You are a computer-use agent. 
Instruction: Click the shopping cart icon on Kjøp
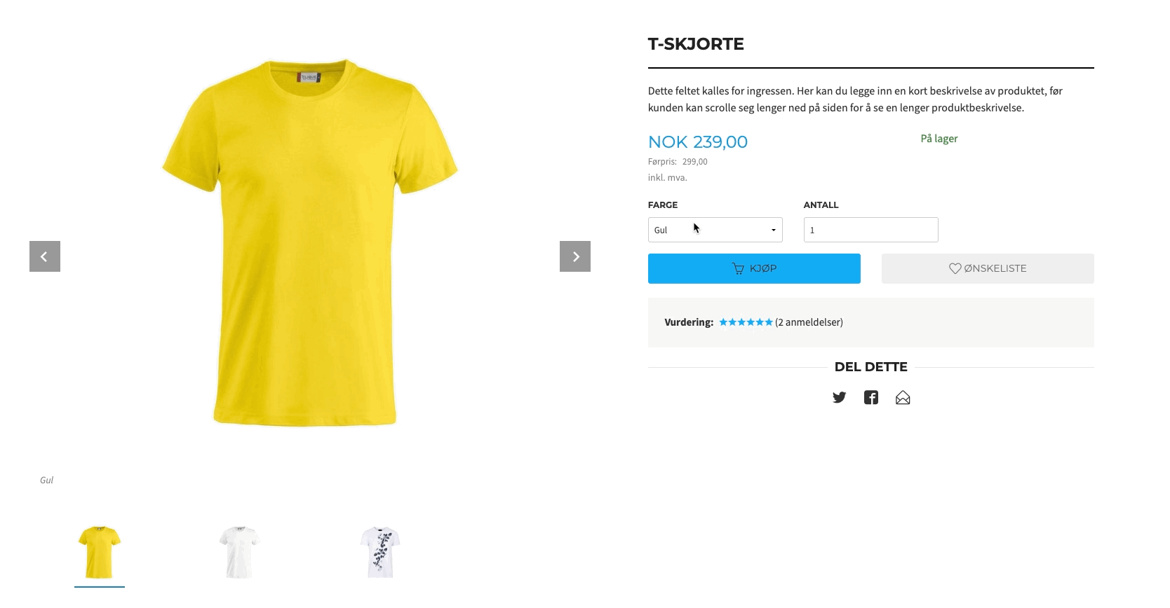tap(738, 268)
